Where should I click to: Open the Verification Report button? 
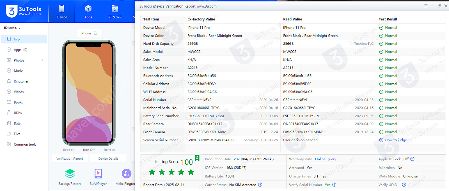[x=70, y=159]
